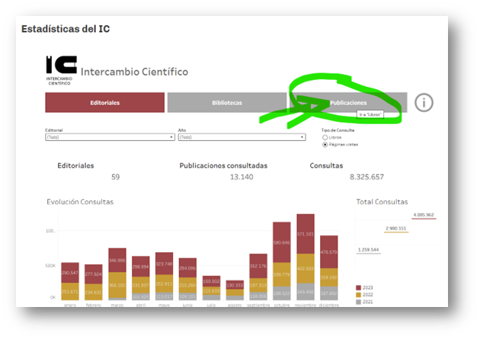
Task: Select the Libros radio option
Action: (326, 137)
